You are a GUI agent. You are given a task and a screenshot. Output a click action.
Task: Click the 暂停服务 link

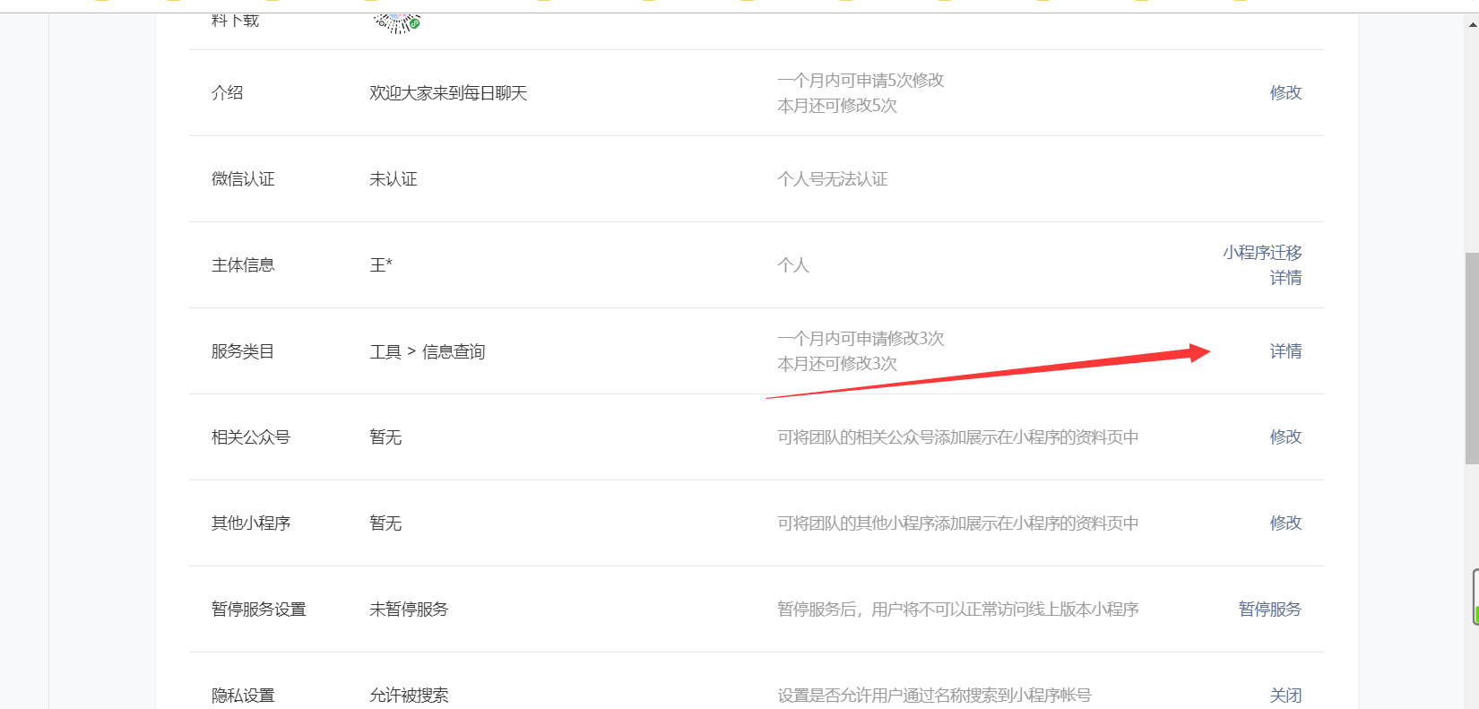[1269, 610]
